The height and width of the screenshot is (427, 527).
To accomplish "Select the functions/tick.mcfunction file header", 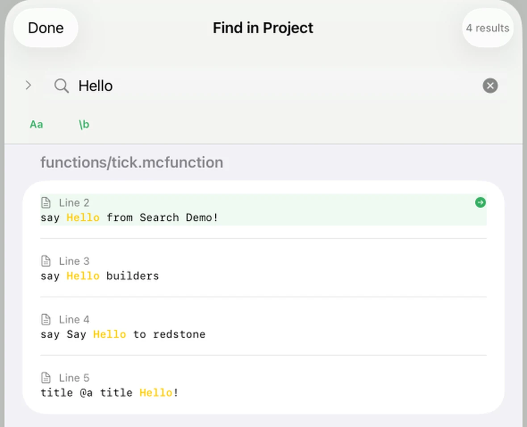I will pyautogui.click(x=132, y=163).
